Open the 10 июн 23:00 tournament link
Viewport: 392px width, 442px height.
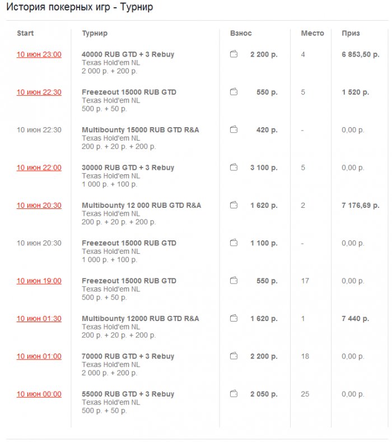click(x=39, y=54)
